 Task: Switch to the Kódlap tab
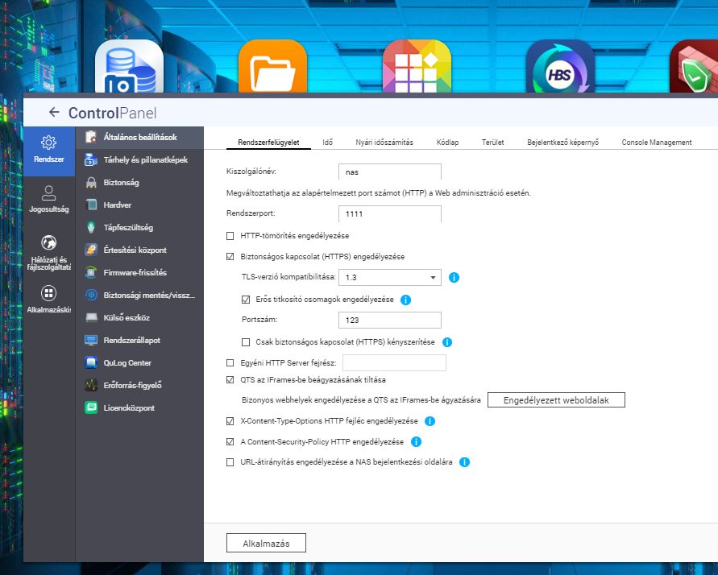447,143
